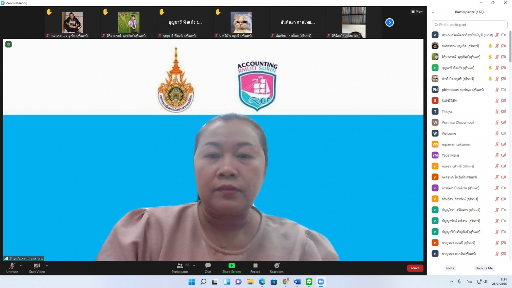Screen dimensions: 512x288
Task: Click the red Leave button
Action: 415,268
